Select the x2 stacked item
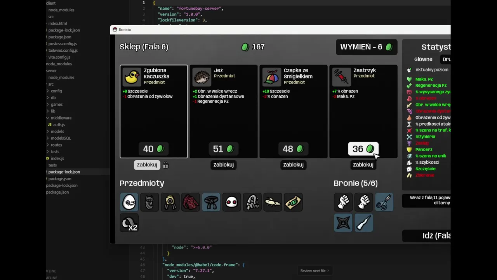This screenshot has height=280, width=497. pos(129,223)
